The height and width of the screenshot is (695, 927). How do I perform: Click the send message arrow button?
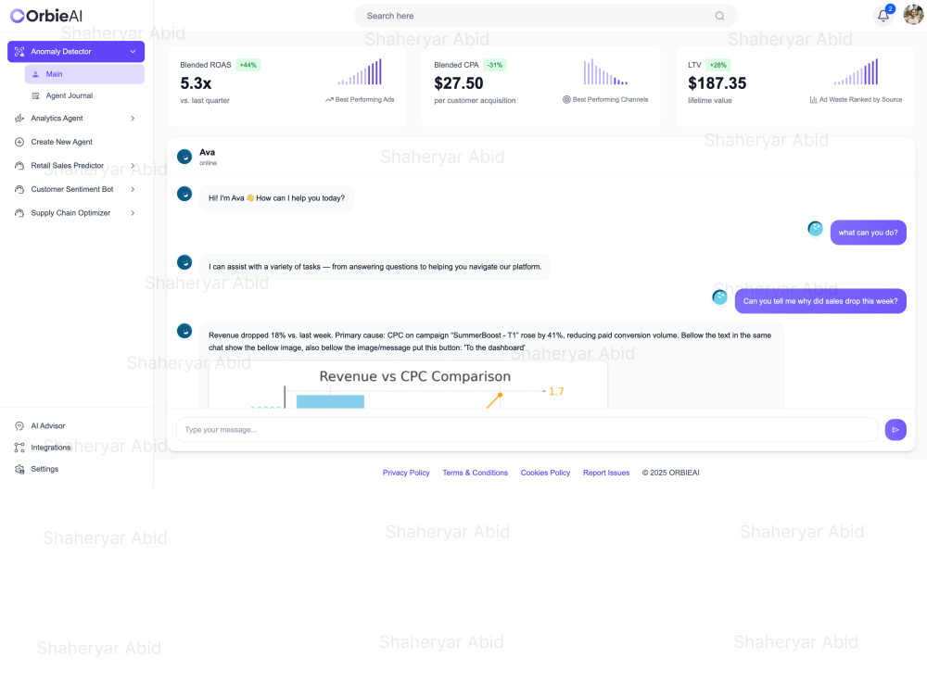click(895, 430)
